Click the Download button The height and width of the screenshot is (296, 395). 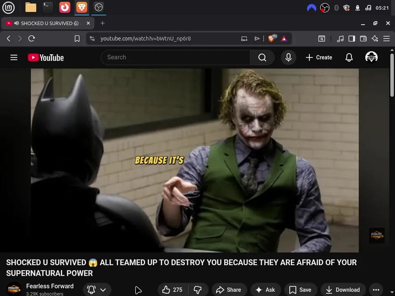tap(343, 290)
